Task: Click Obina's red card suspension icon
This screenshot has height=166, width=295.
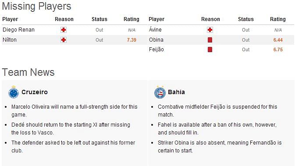Action: click(210, 40)
